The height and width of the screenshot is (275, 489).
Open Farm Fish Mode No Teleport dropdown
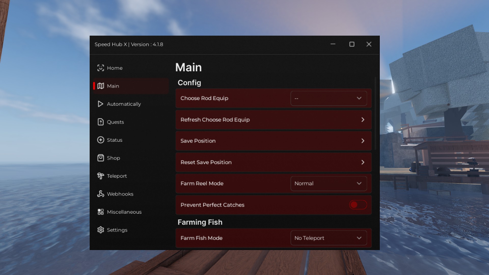coord(329,238)
